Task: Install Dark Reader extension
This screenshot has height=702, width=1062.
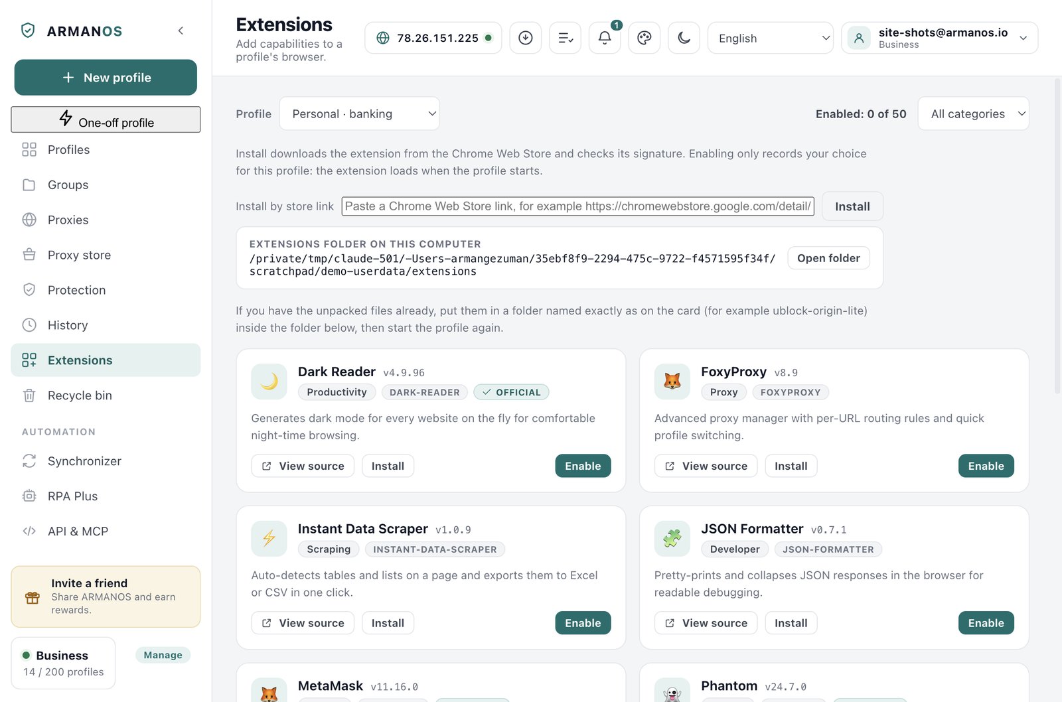Action: click(388, 466)
